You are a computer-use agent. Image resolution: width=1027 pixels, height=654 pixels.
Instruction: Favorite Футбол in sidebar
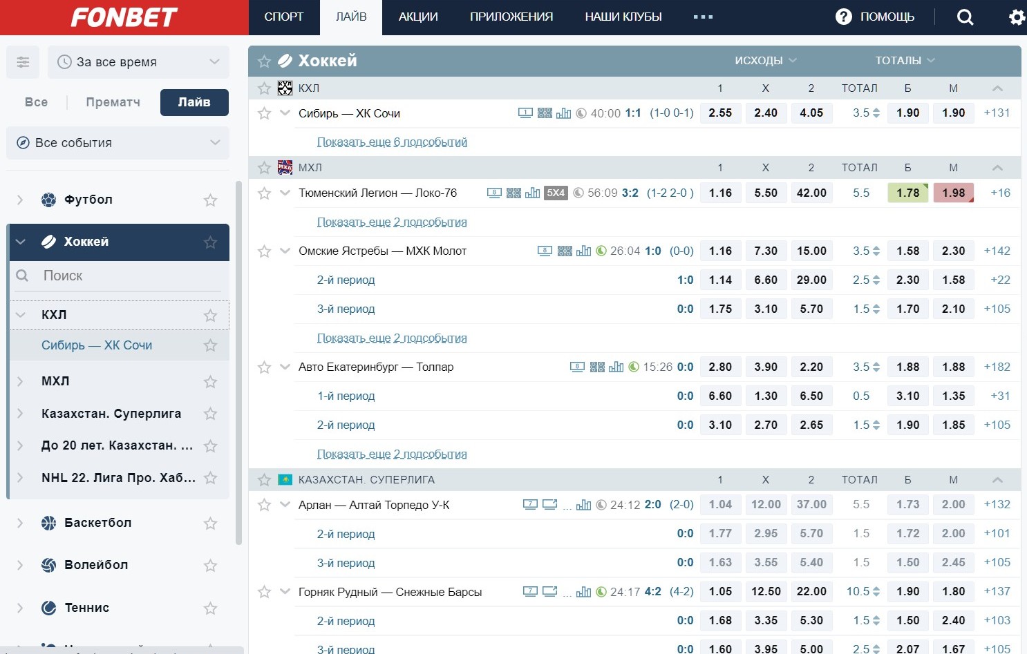(210, 200)
